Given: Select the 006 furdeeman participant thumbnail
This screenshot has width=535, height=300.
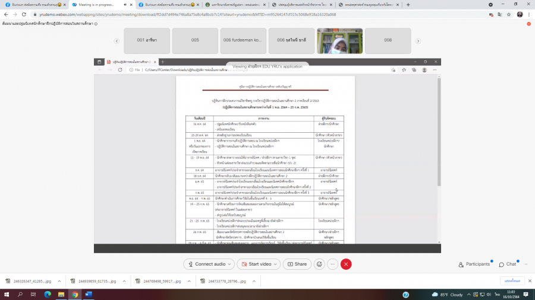Looking at the screenshot, I should (244, 41).
